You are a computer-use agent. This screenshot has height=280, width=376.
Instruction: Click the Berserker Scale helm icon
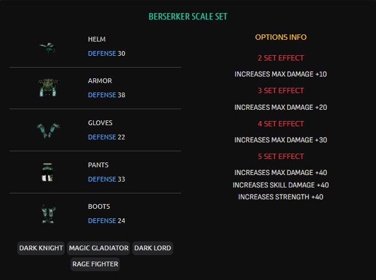(47, 47)
